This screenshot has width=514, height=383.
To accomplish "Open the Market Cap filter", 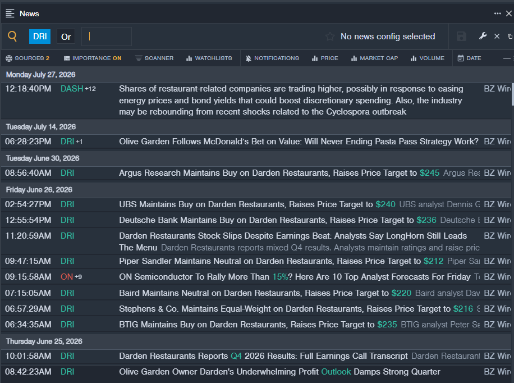I will tap(374, 58).
